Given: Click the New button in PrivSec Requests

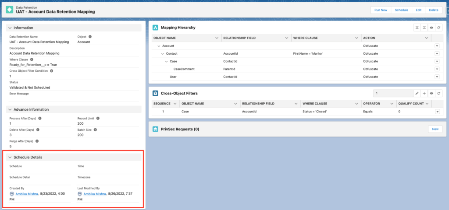Looking at the screenshot, I should tap(435, 129).
